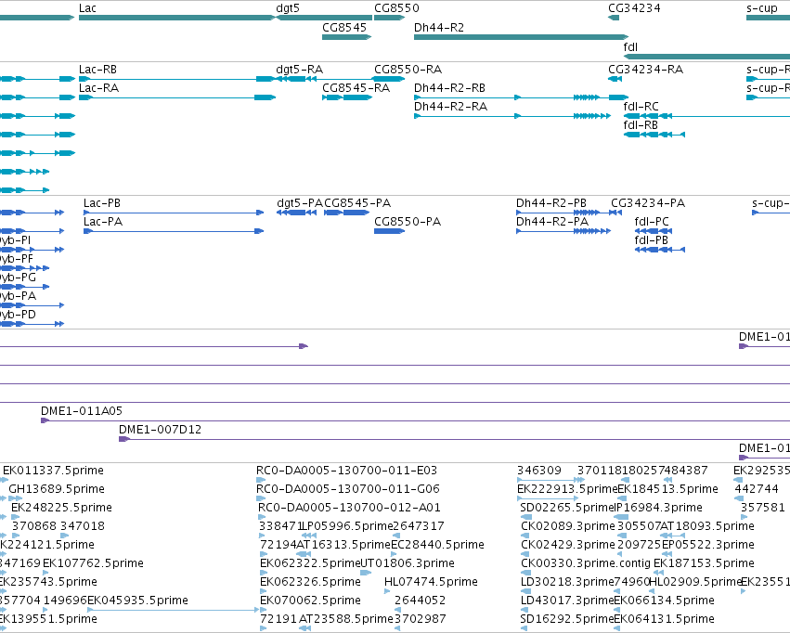Click the 2644052 EST label
Viewport: 790px width, 633px height.
(421, 601)
